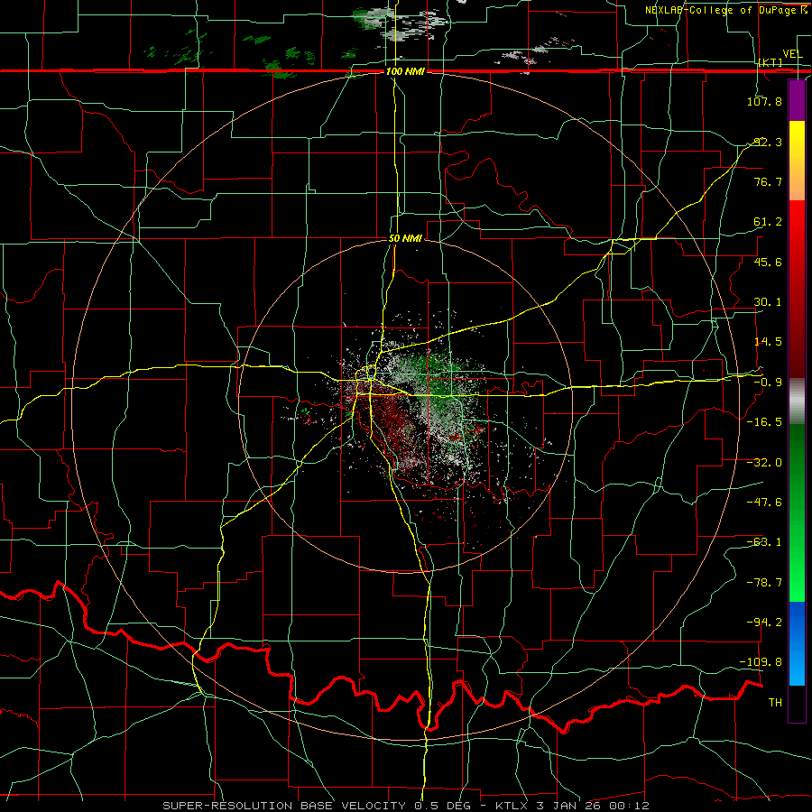
Task: Select the 107.8 velocity scale value
Action: pos(764,101)
